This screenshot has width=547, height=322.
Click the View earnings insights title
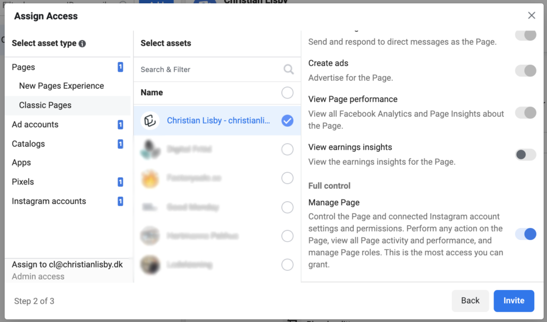coord(350,148)
